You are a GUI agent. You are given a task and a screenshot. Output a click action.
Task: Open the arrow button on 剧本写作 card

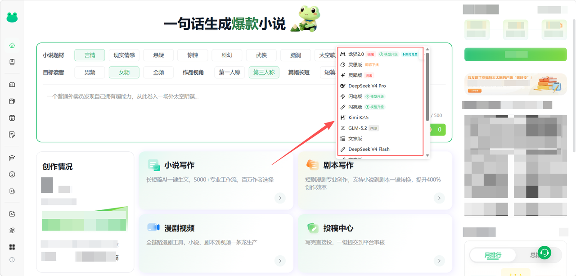[439, 198]
